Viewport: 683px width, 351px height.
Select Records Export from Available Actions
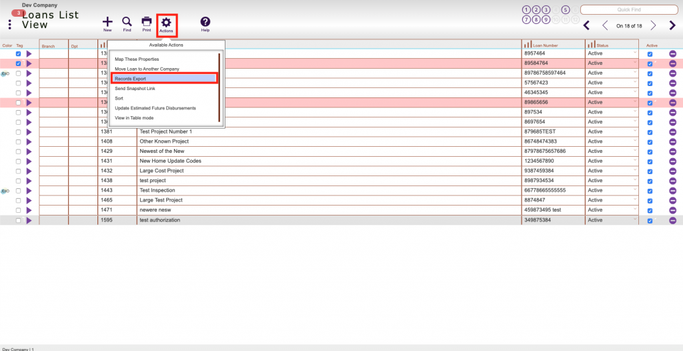[164, 79]
